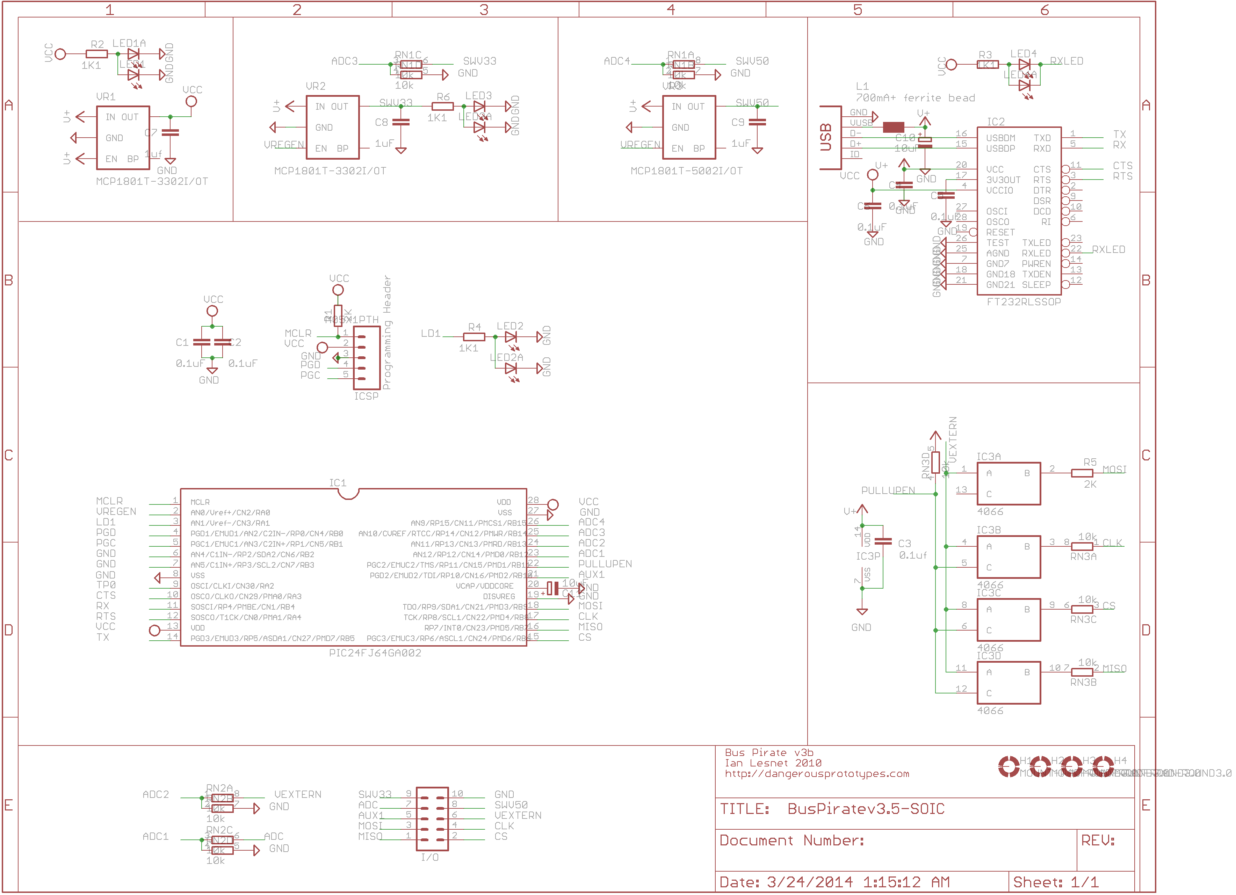Click the R2 resistor symbol

click(x=97, y=54)
